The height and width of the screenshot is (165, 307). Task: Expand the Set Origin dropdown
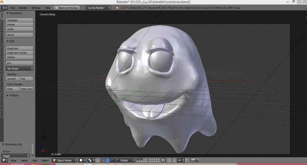[x=20, y=69]
